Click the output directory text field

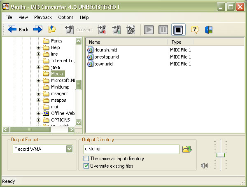point(131,149)
